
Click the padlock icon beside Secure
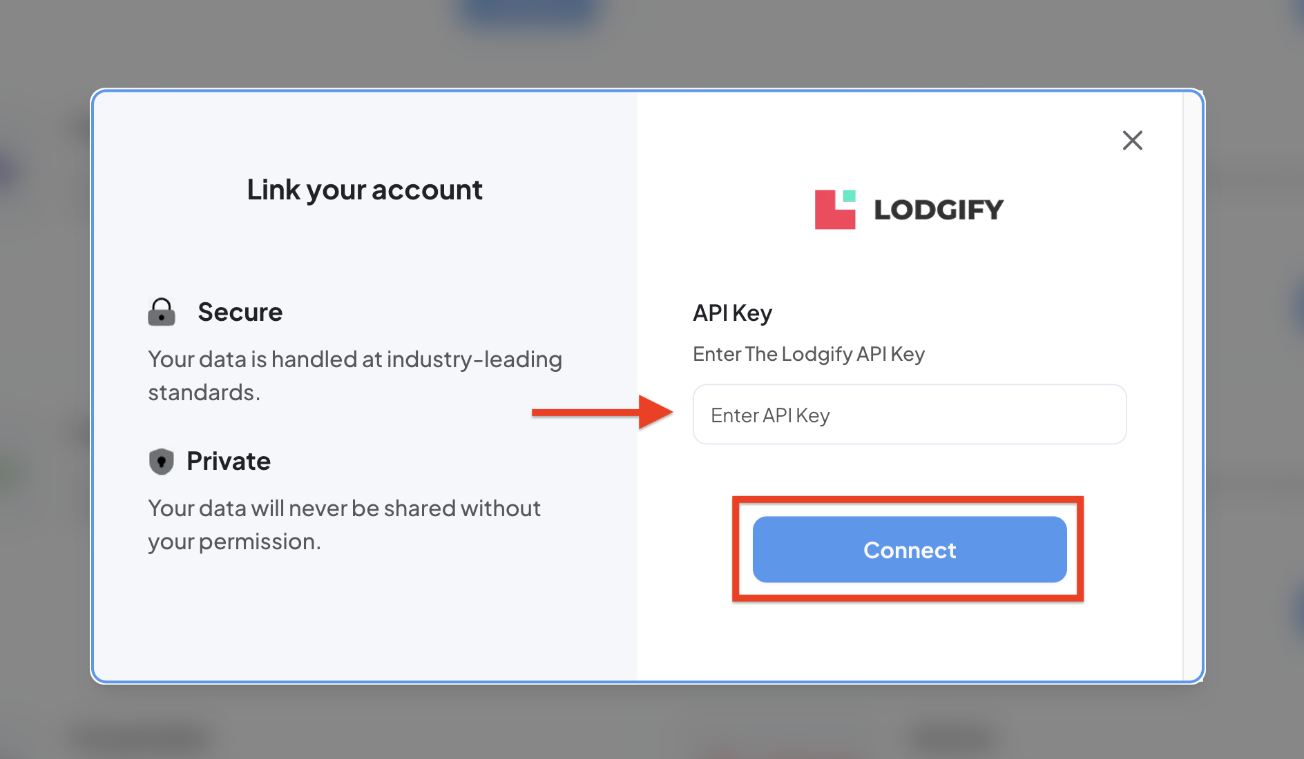(x=162, y=312)
